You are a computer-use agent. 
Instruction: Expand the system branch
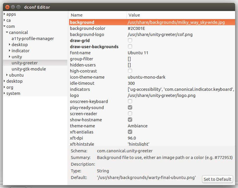4,93
